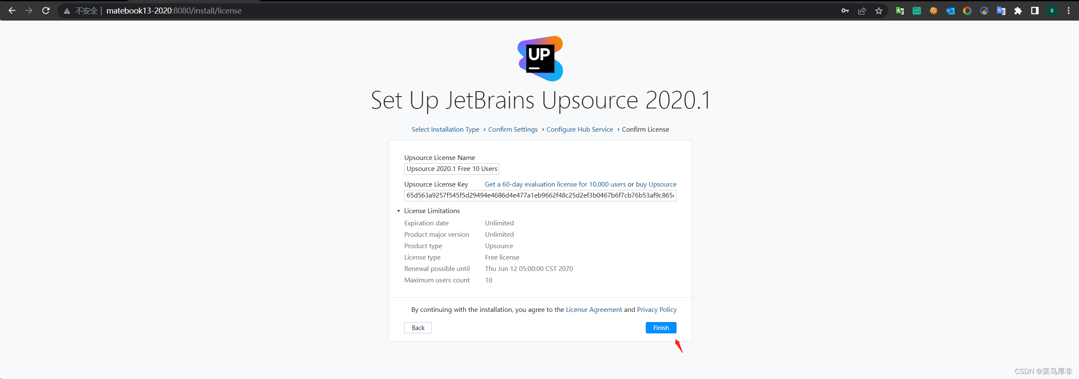Image resolution: width=1079 pixels, height=379 pixels.
Task: Click the share page icon
Action: click(x=862, y=11)
